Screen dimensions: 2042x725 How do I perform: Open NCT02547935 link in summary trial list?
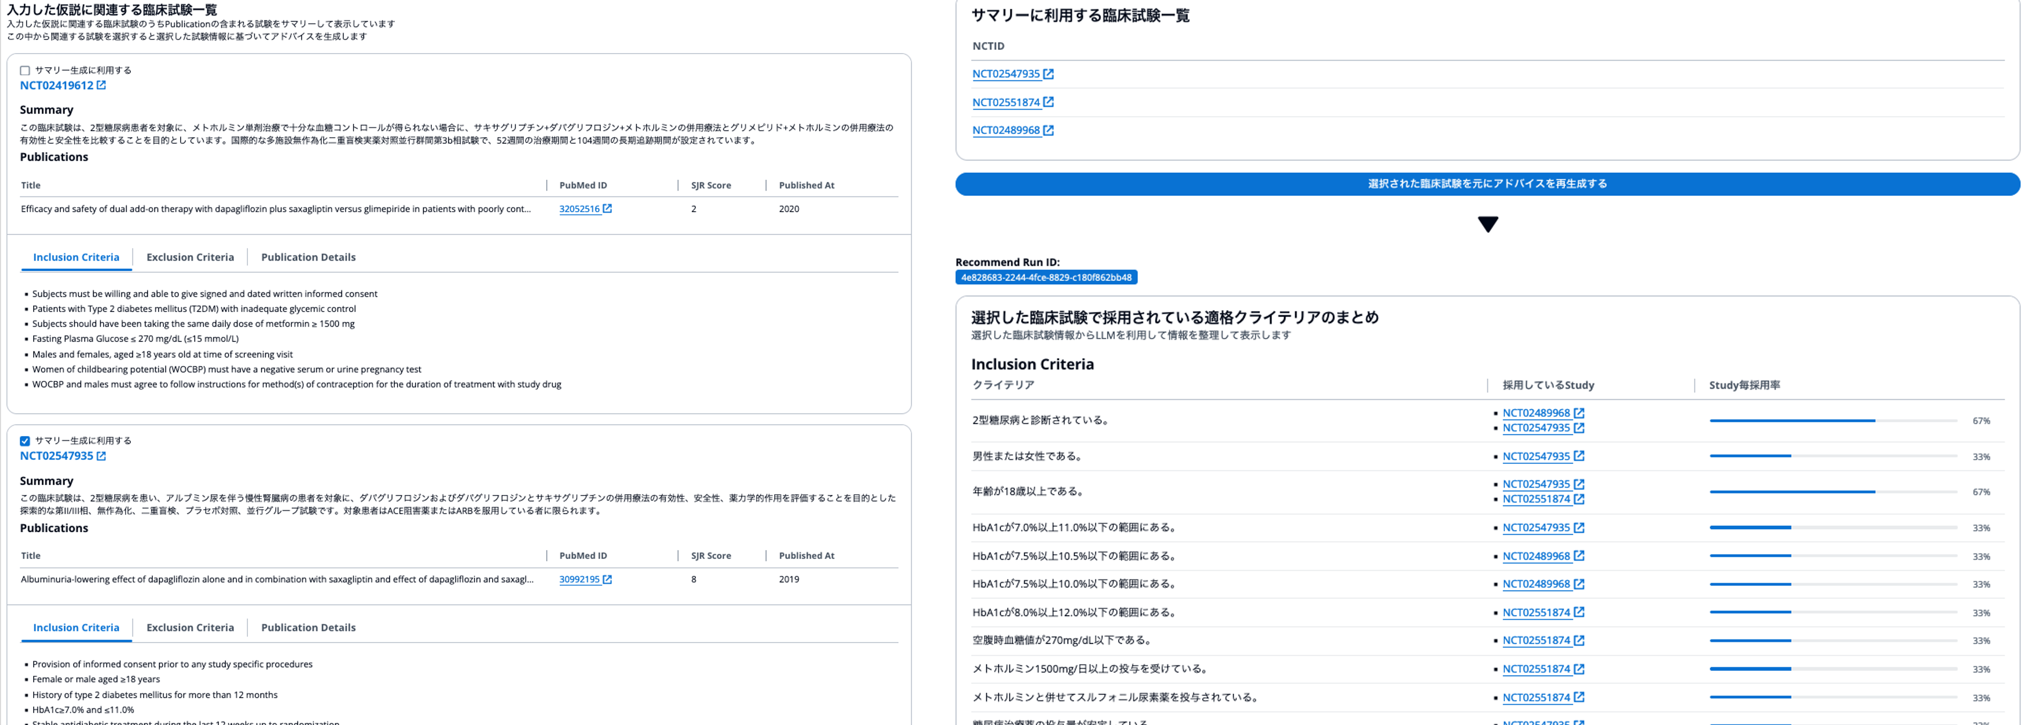(x=1005, y=74)
